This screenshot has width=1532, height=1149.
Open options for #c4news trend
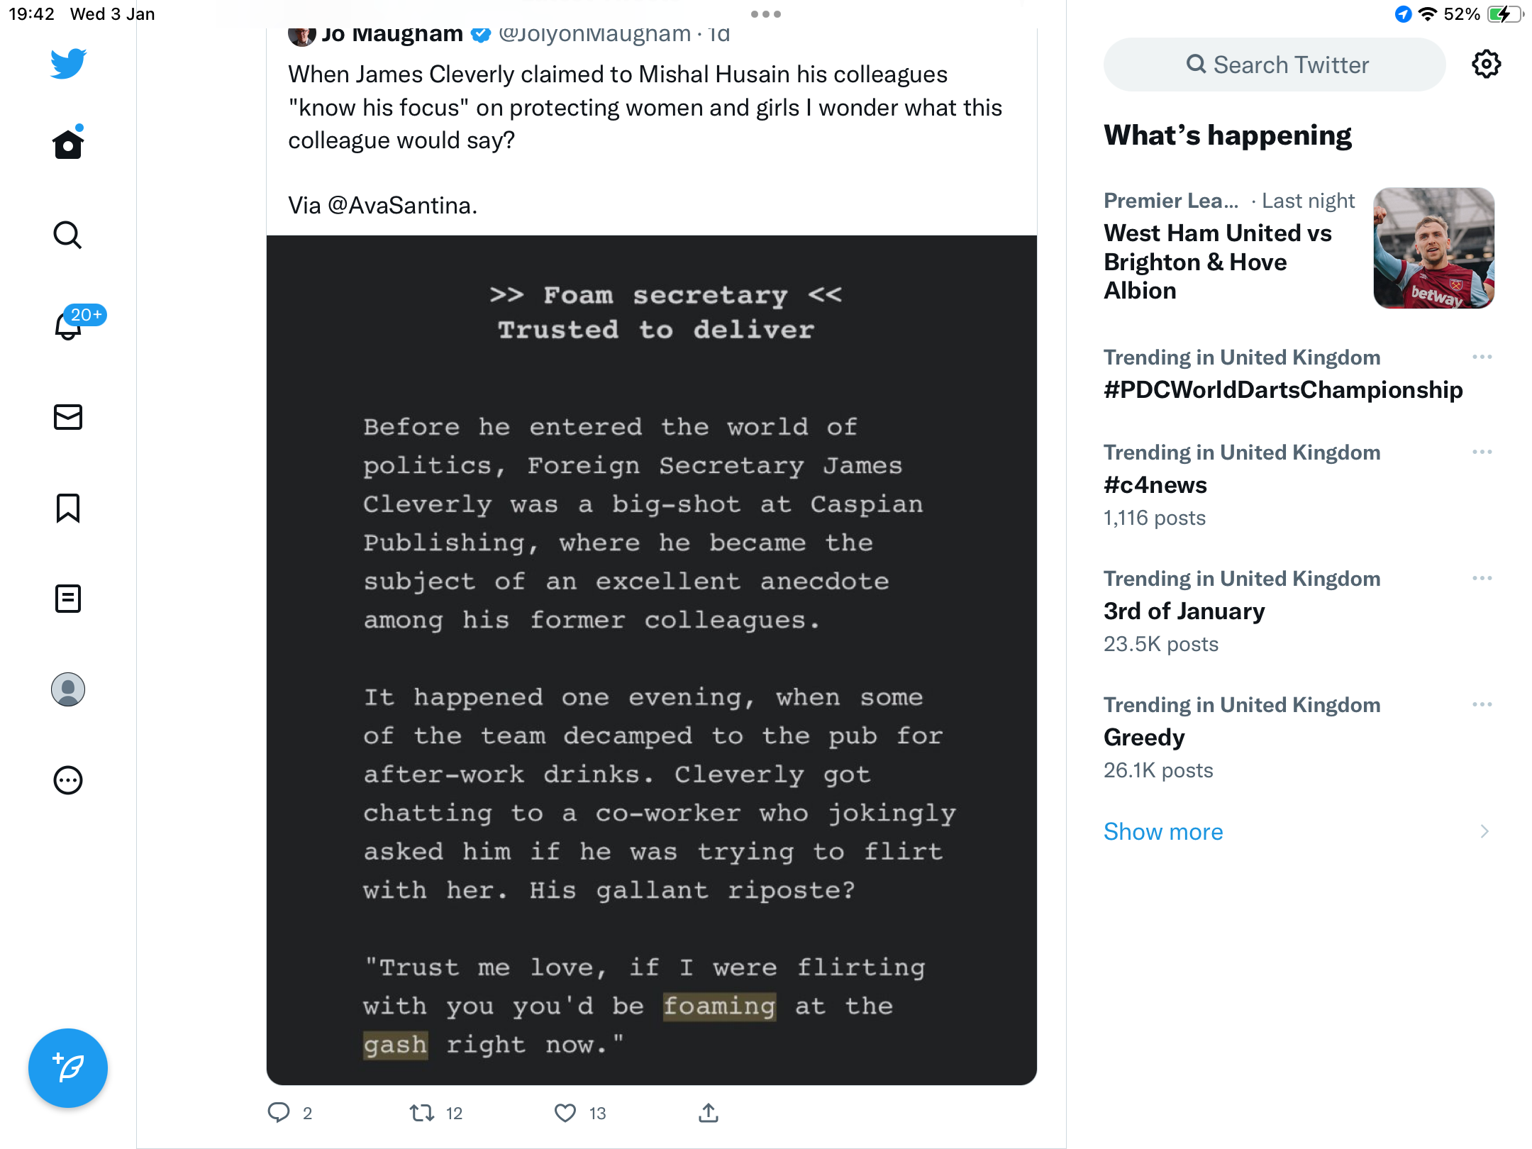(1482, 452)
